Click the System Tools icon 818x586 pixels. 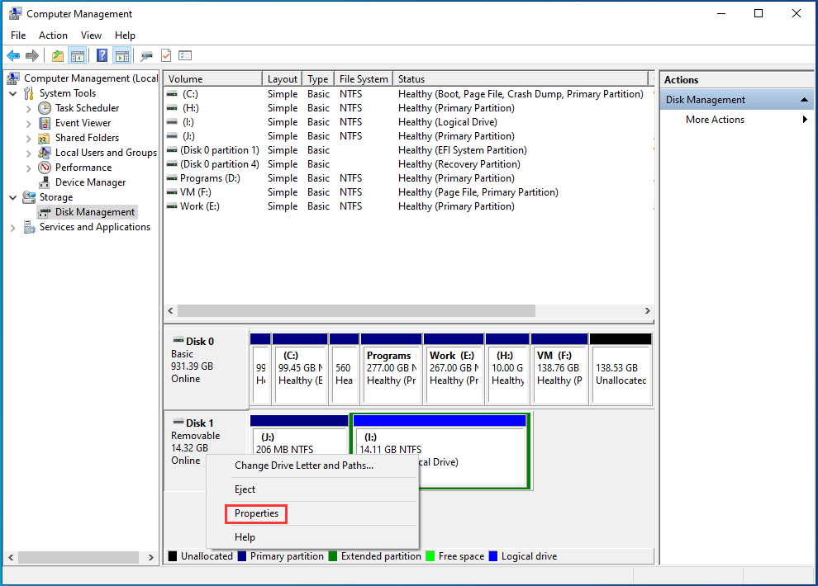29,93
